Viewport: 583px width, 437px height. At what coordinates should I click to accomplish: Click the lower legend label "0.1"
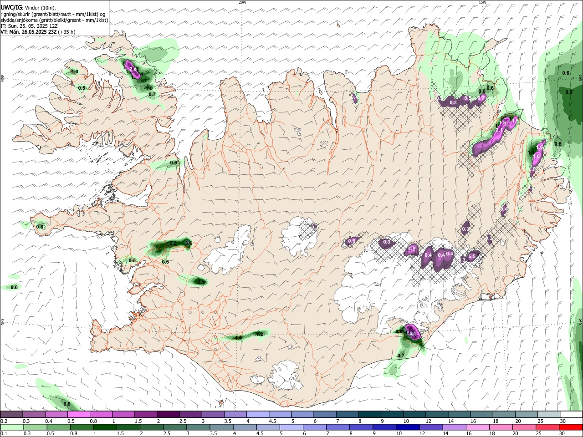pos(4,434)
